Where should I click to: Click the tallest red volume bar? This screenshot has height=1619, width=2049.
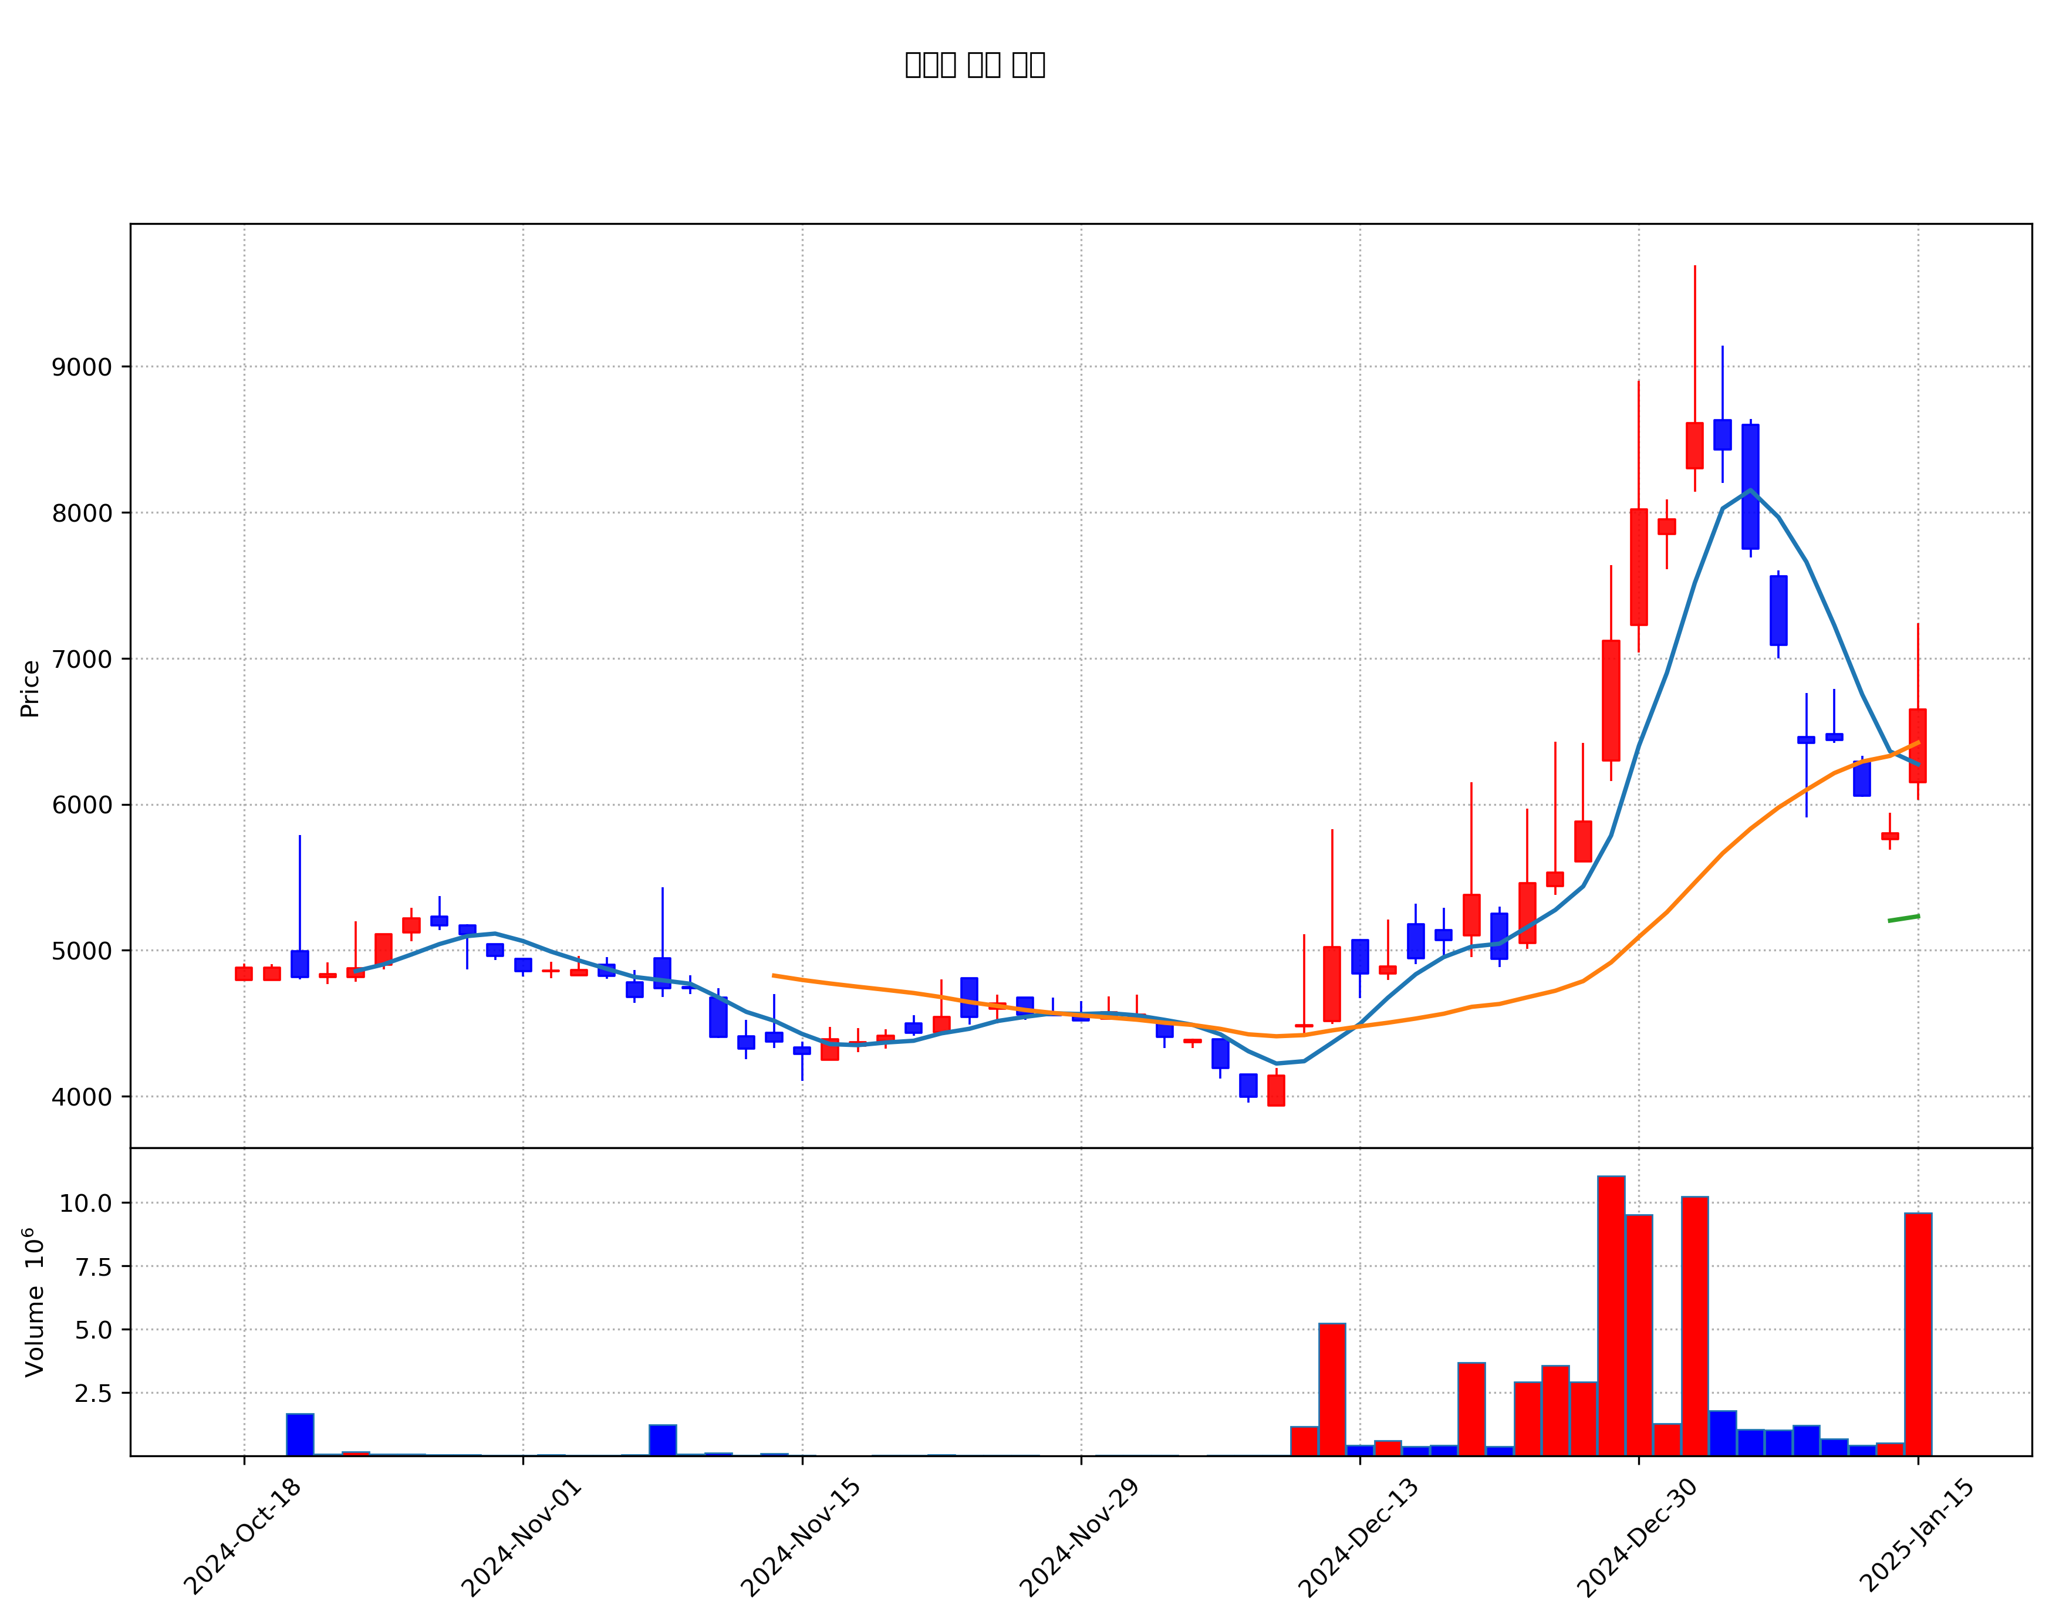click(x=1611, y=1316)
